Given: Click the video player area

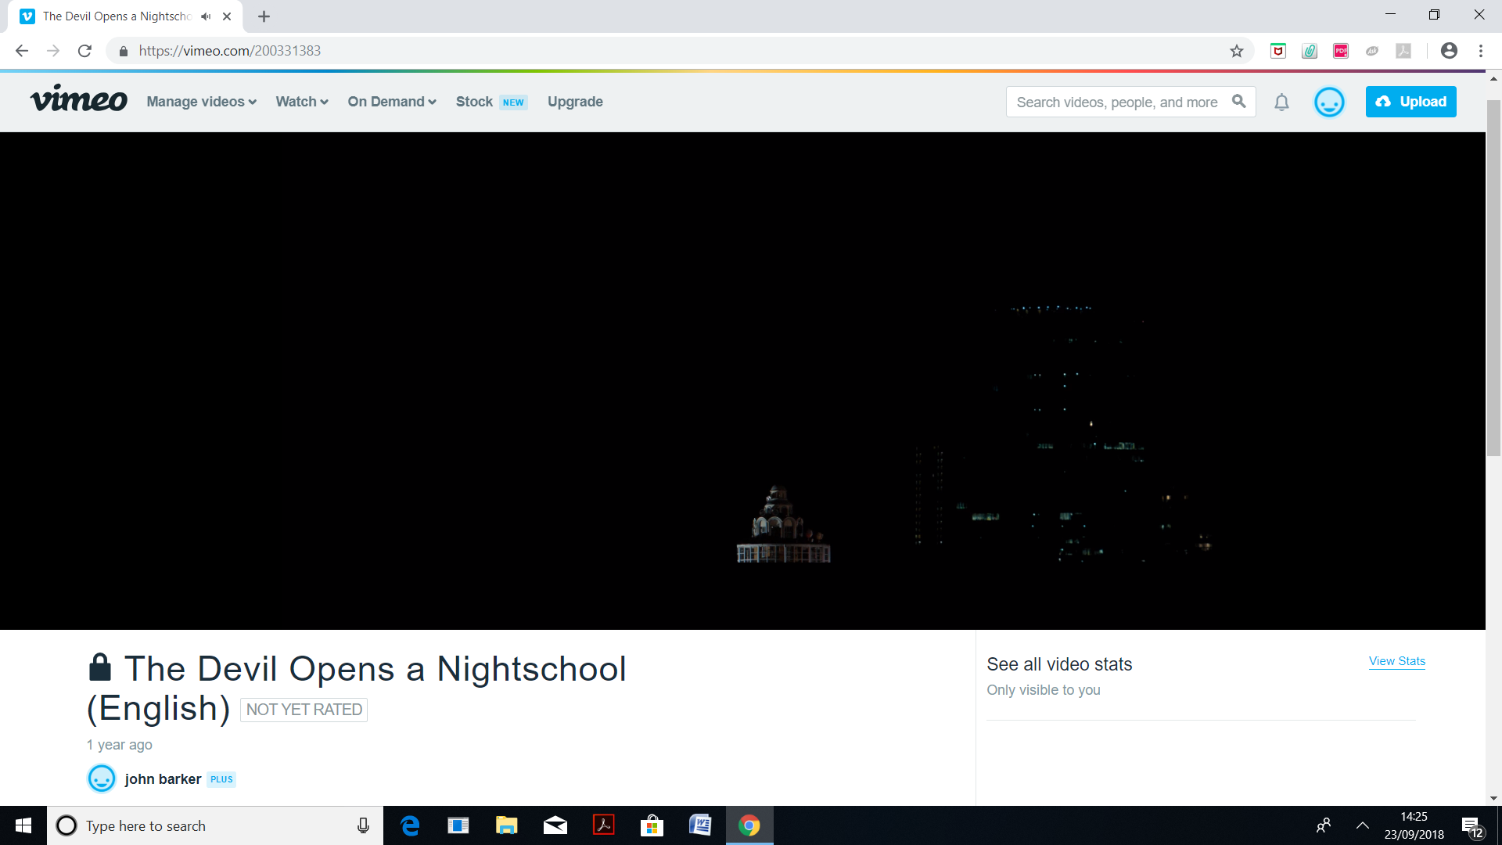Looking at the screenshot, I should 742,381.
